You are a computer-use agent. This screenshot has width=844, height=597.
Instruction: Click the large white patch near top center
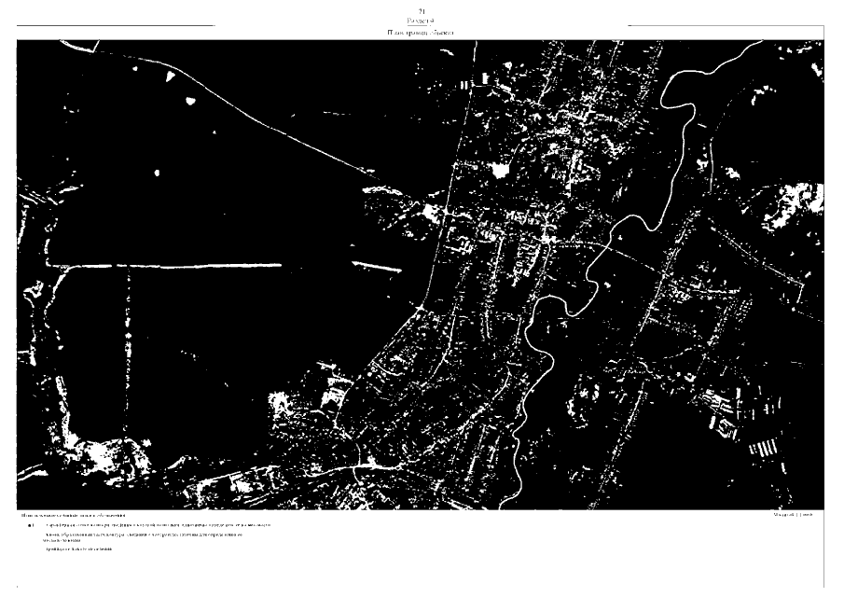coord(501,170)
